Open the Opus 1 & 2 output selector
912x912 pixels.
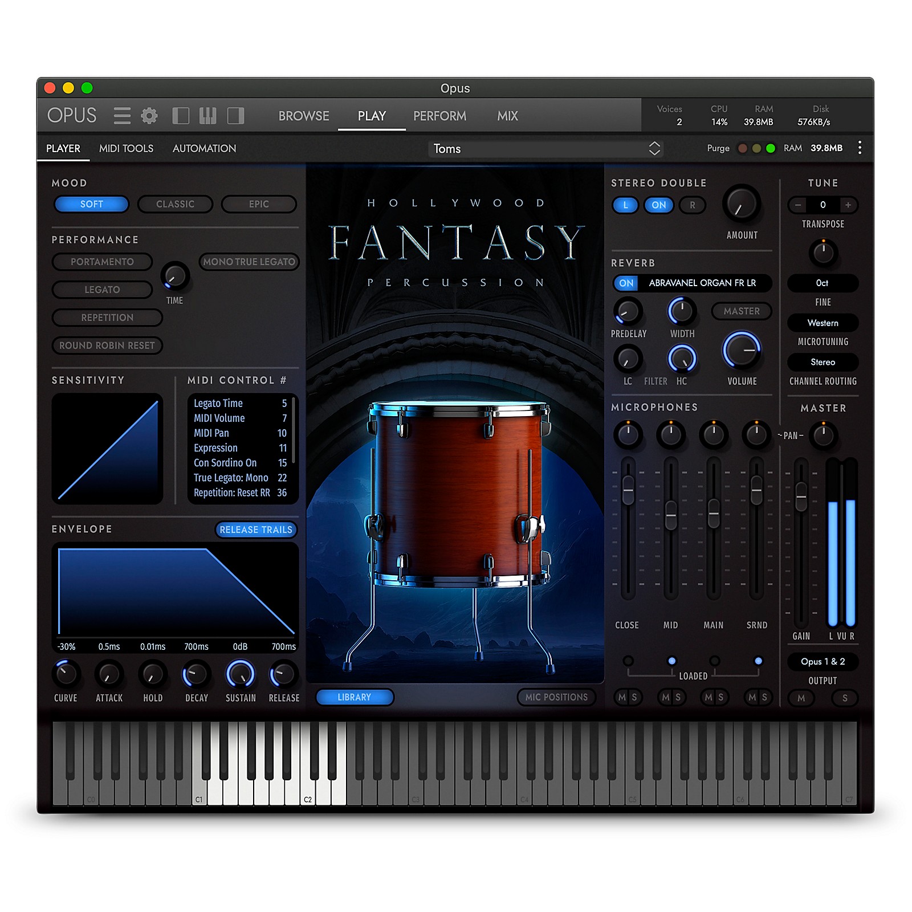coord(823,662)
